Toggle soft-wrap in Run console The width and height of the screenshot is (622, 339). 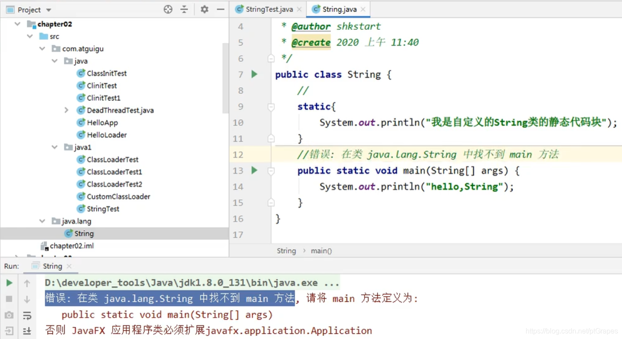click(x=27, y=315)
